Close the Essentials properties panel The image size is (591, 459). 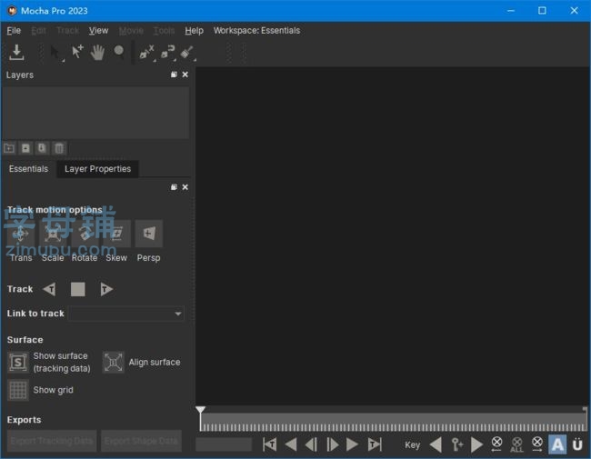click(185, 187)
